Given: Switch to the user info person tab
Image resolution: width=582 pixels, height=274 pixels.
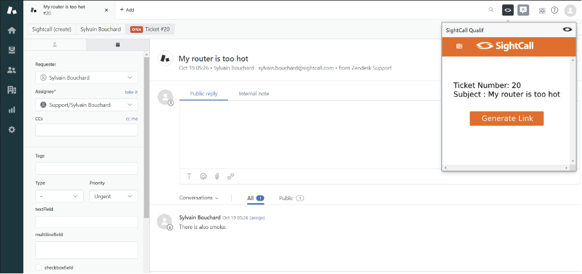Looking at the screenshot, I should click(55, 44).
